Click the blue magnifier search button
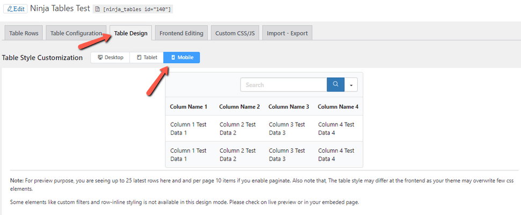This screenshot has width=521, height=215. (x=336, y=84)
